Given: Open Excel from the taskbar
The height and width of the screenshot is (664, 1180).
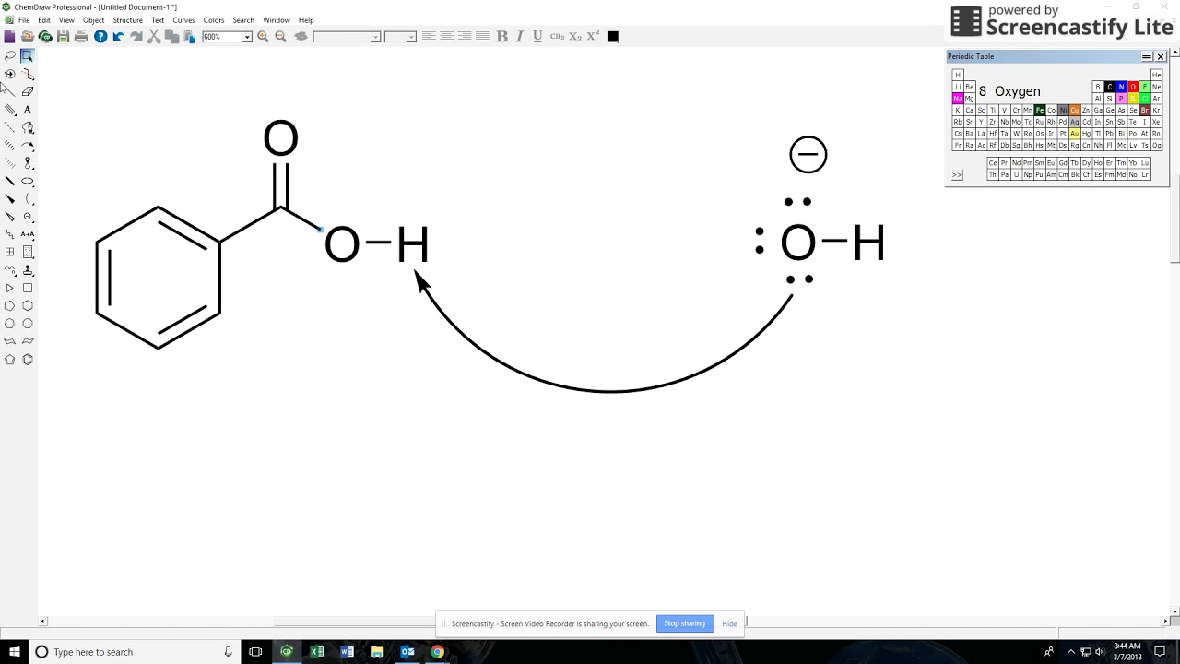Looking at the screenshot, I should click(317, 652).
